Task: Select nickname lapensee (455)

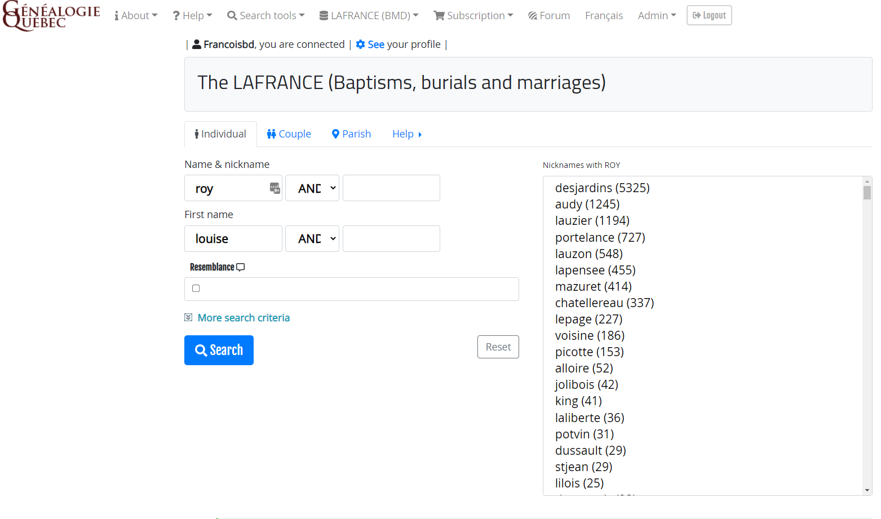Action: 595,270
